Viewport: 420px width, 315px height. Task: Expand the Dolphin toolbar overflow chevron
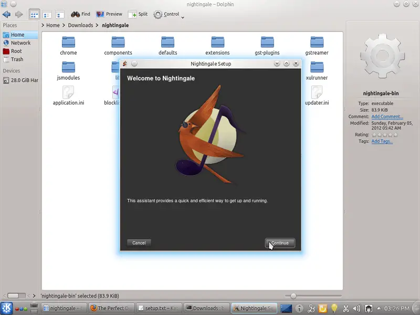183,18
